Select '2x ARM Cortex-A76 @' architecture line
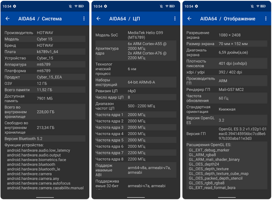Screen dimensions: 272x200 pos(147,53)
